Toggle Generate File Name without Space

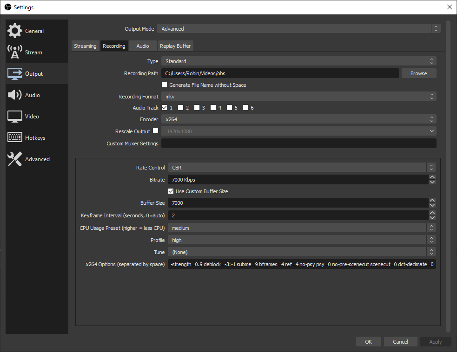pos(165,85)
